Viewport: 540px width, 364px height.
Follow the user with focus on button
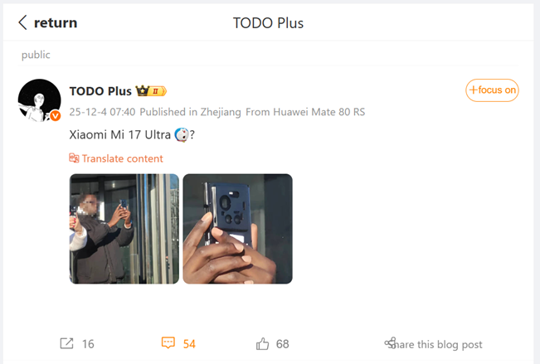point(492,90)
